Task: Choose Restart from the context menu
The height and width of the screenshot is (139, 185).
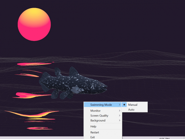Action: pos(95,133)
